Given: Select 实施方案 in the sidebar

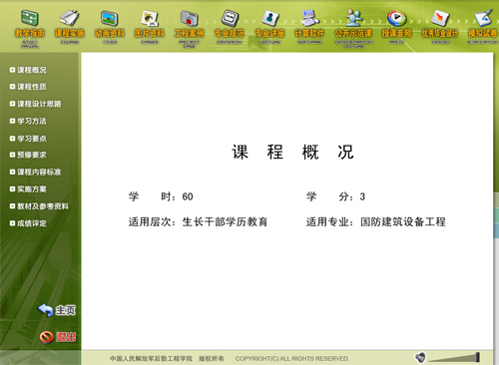Looking at the screenshot, I should [x=28, y=189].
